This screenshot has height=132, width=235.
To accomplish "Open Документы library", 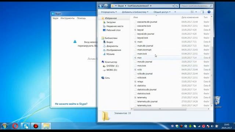I will pos(112,46).
